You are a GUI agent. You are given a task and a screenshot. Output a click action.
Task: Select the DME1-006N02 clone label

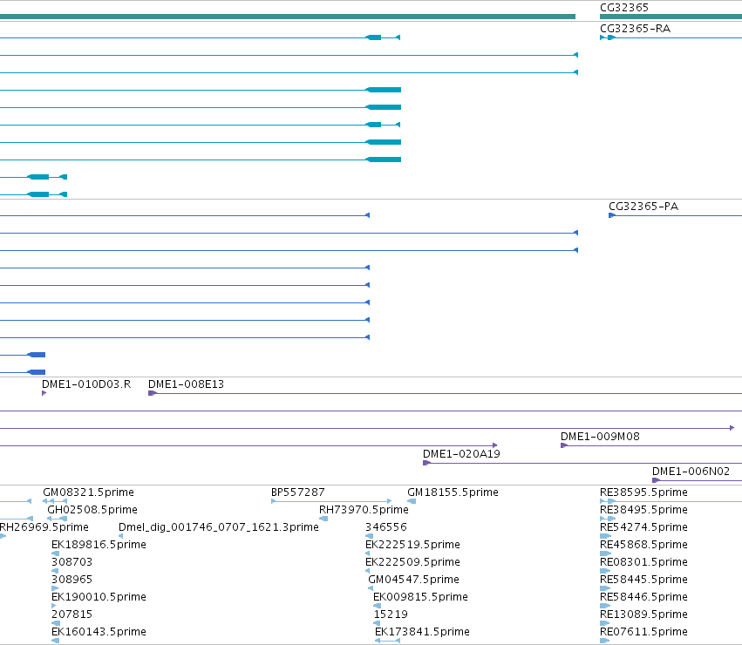click(x=691, y=472)
